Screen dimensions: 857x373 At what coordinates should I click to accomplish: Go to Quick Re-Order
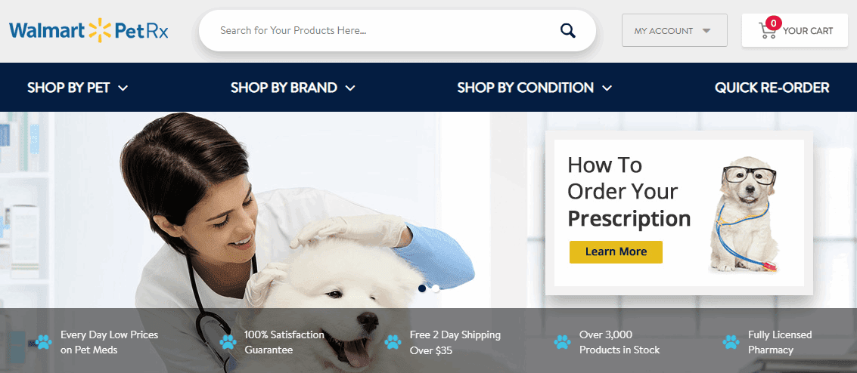click(x=772, y=88)
